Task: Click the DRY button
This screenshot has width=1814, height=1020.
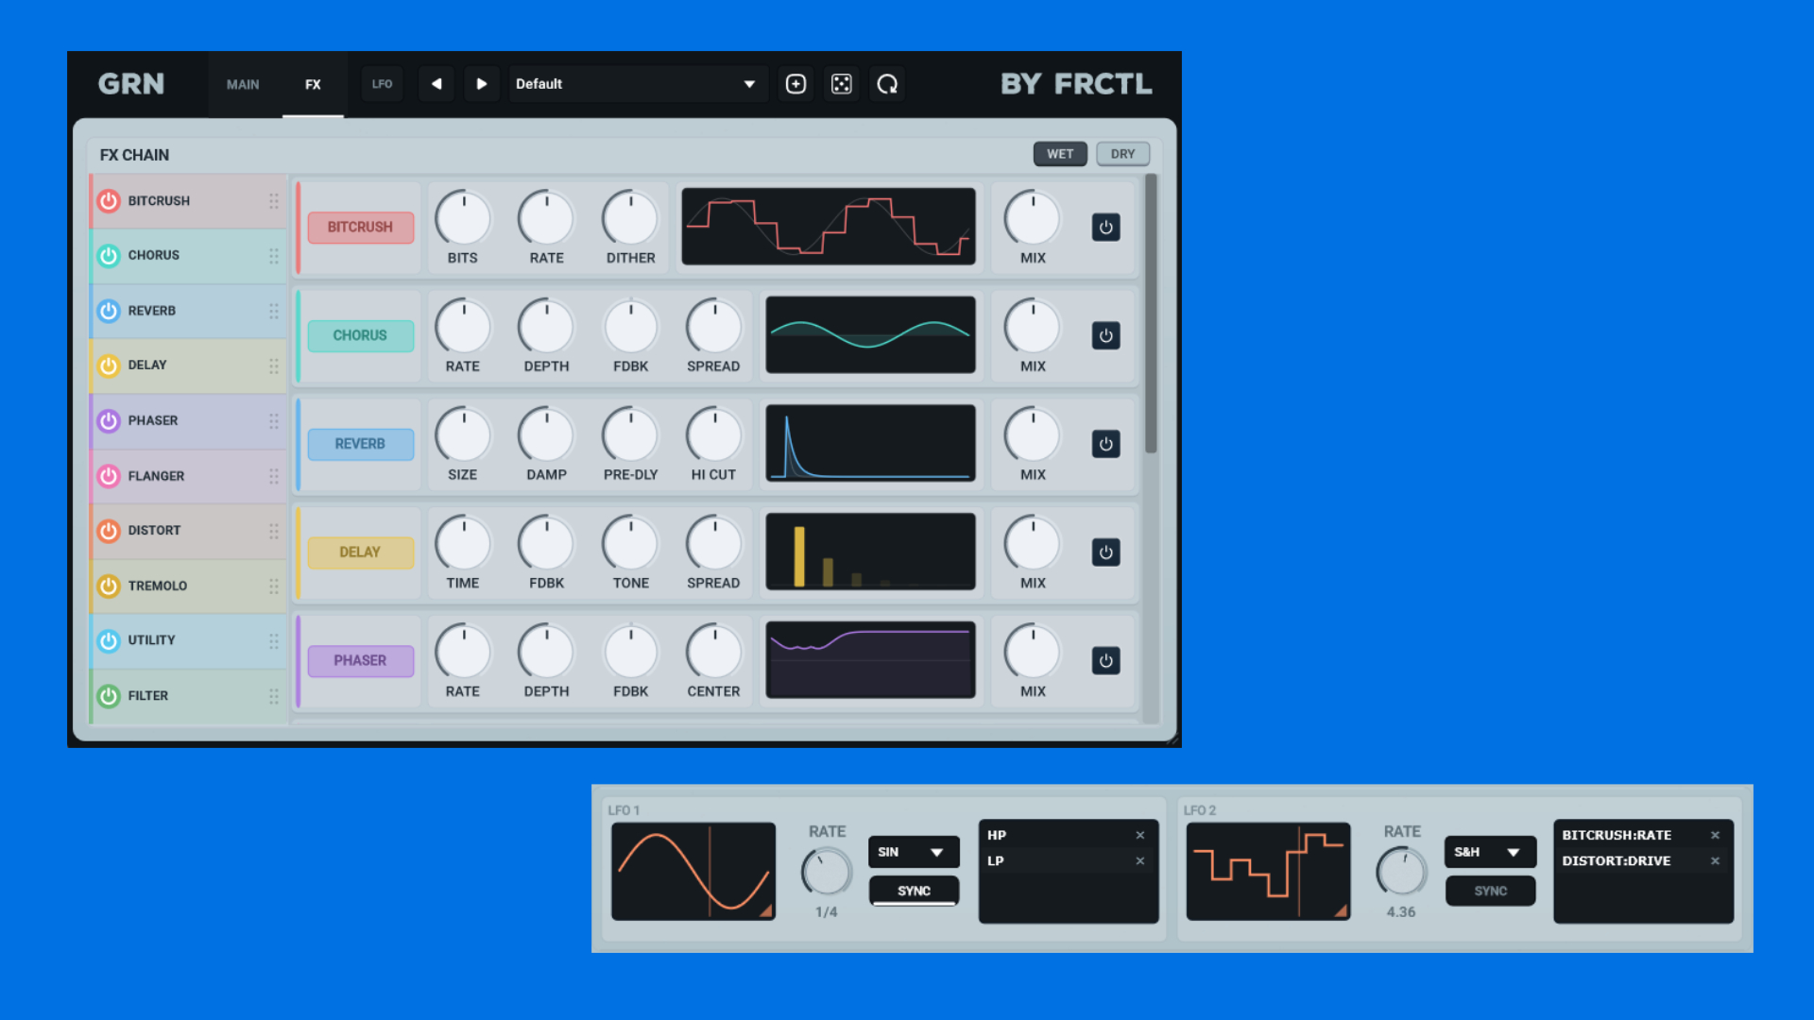Action: pyautogui.click(x=1122, y=154)
